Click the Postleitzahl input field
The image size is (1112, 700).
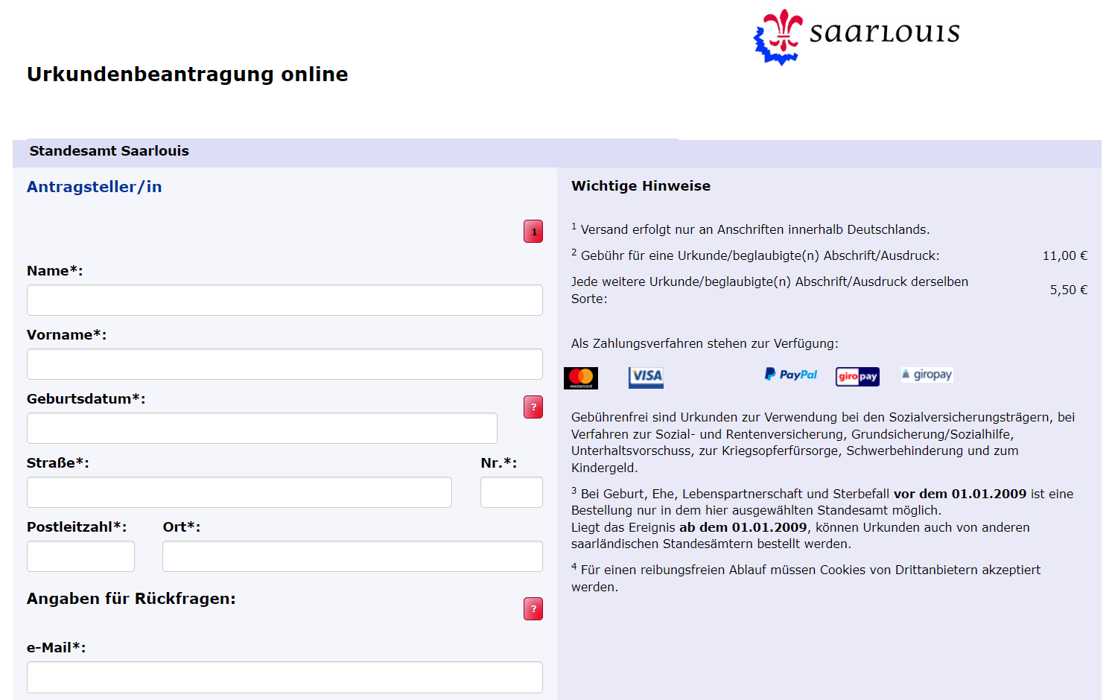80,556
